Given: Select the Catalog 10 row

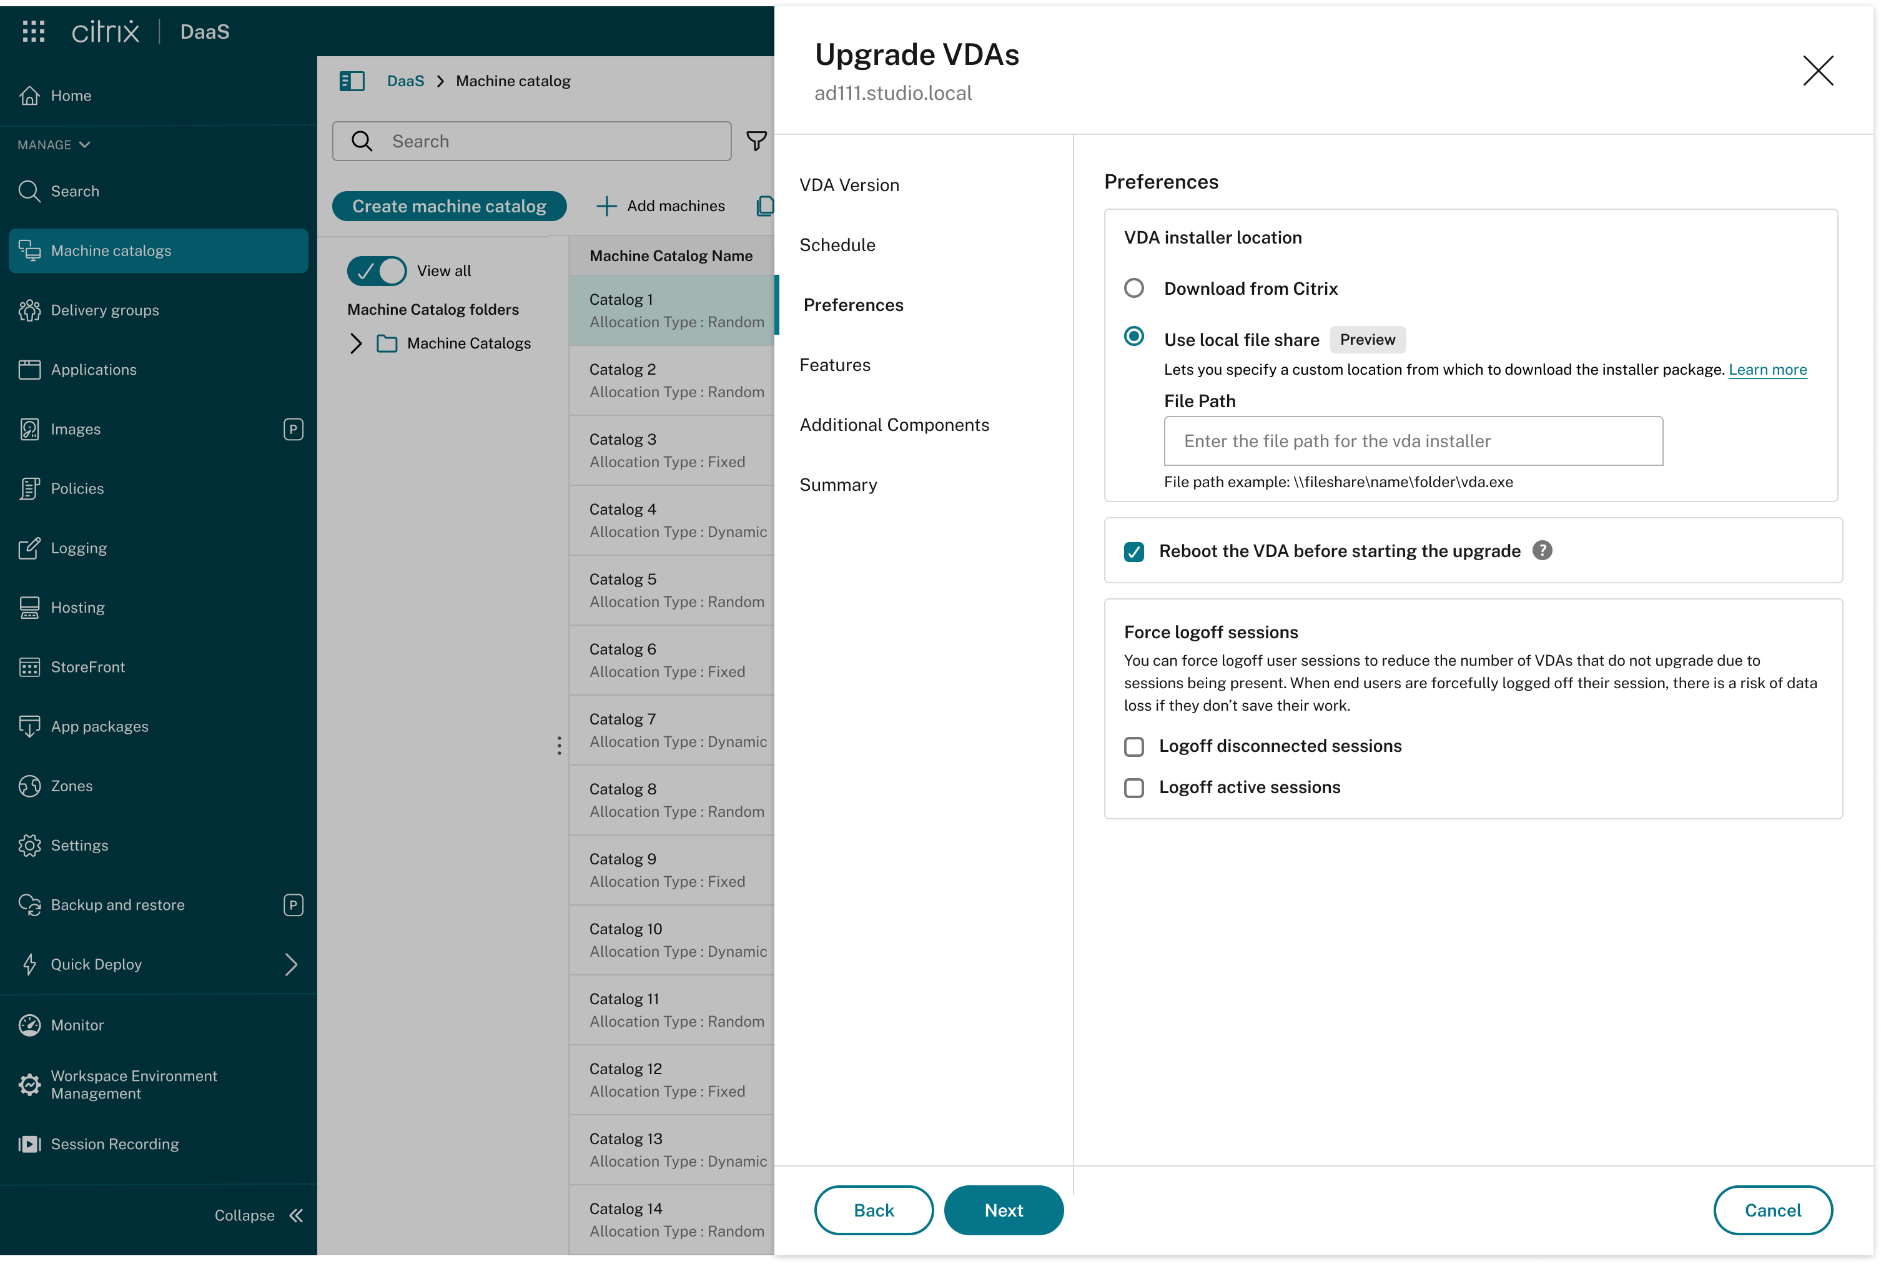Looking at the screenshot, I should pos(671,940).
